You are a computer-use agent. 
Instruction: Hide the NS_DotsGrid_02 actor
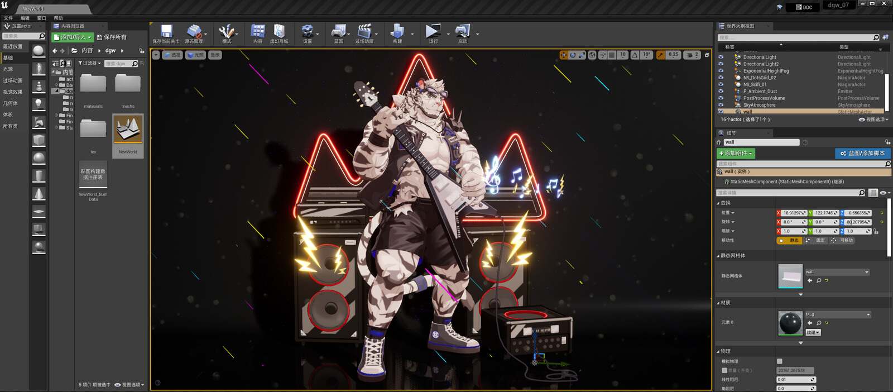[x=721, y=78]
